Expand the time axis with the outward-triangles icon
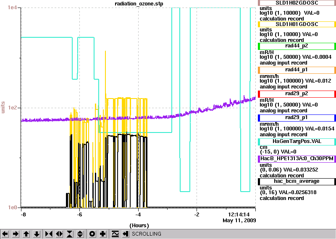336x239 pixels. [59, 234]
